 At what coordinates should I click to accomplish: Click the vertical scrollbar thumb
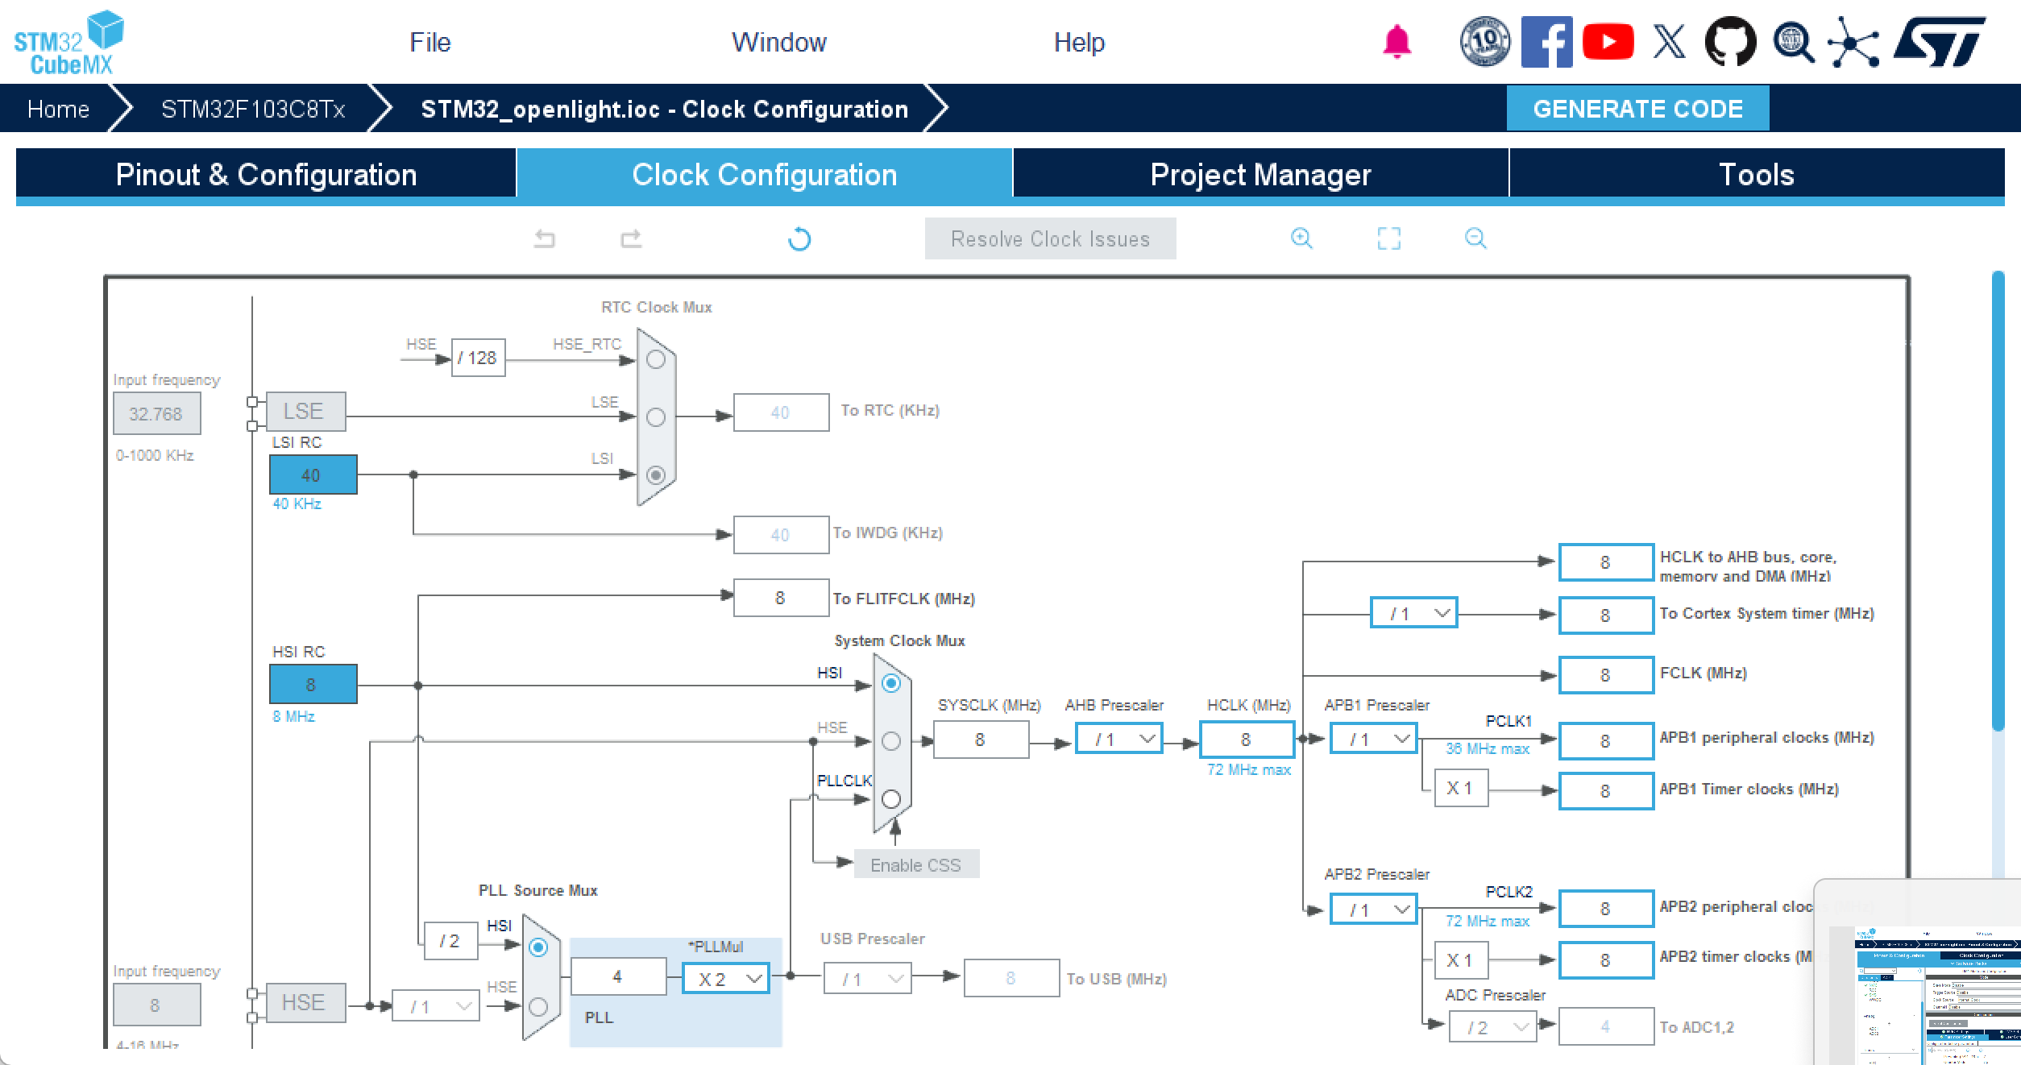coord(1998,501)
